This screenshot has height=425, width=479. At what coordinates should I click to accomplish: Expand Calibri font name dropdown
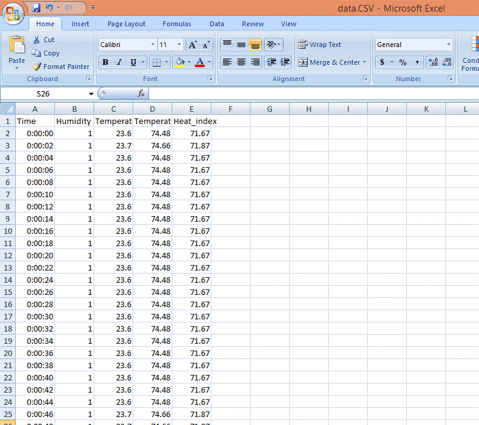(x=153, y=45)
